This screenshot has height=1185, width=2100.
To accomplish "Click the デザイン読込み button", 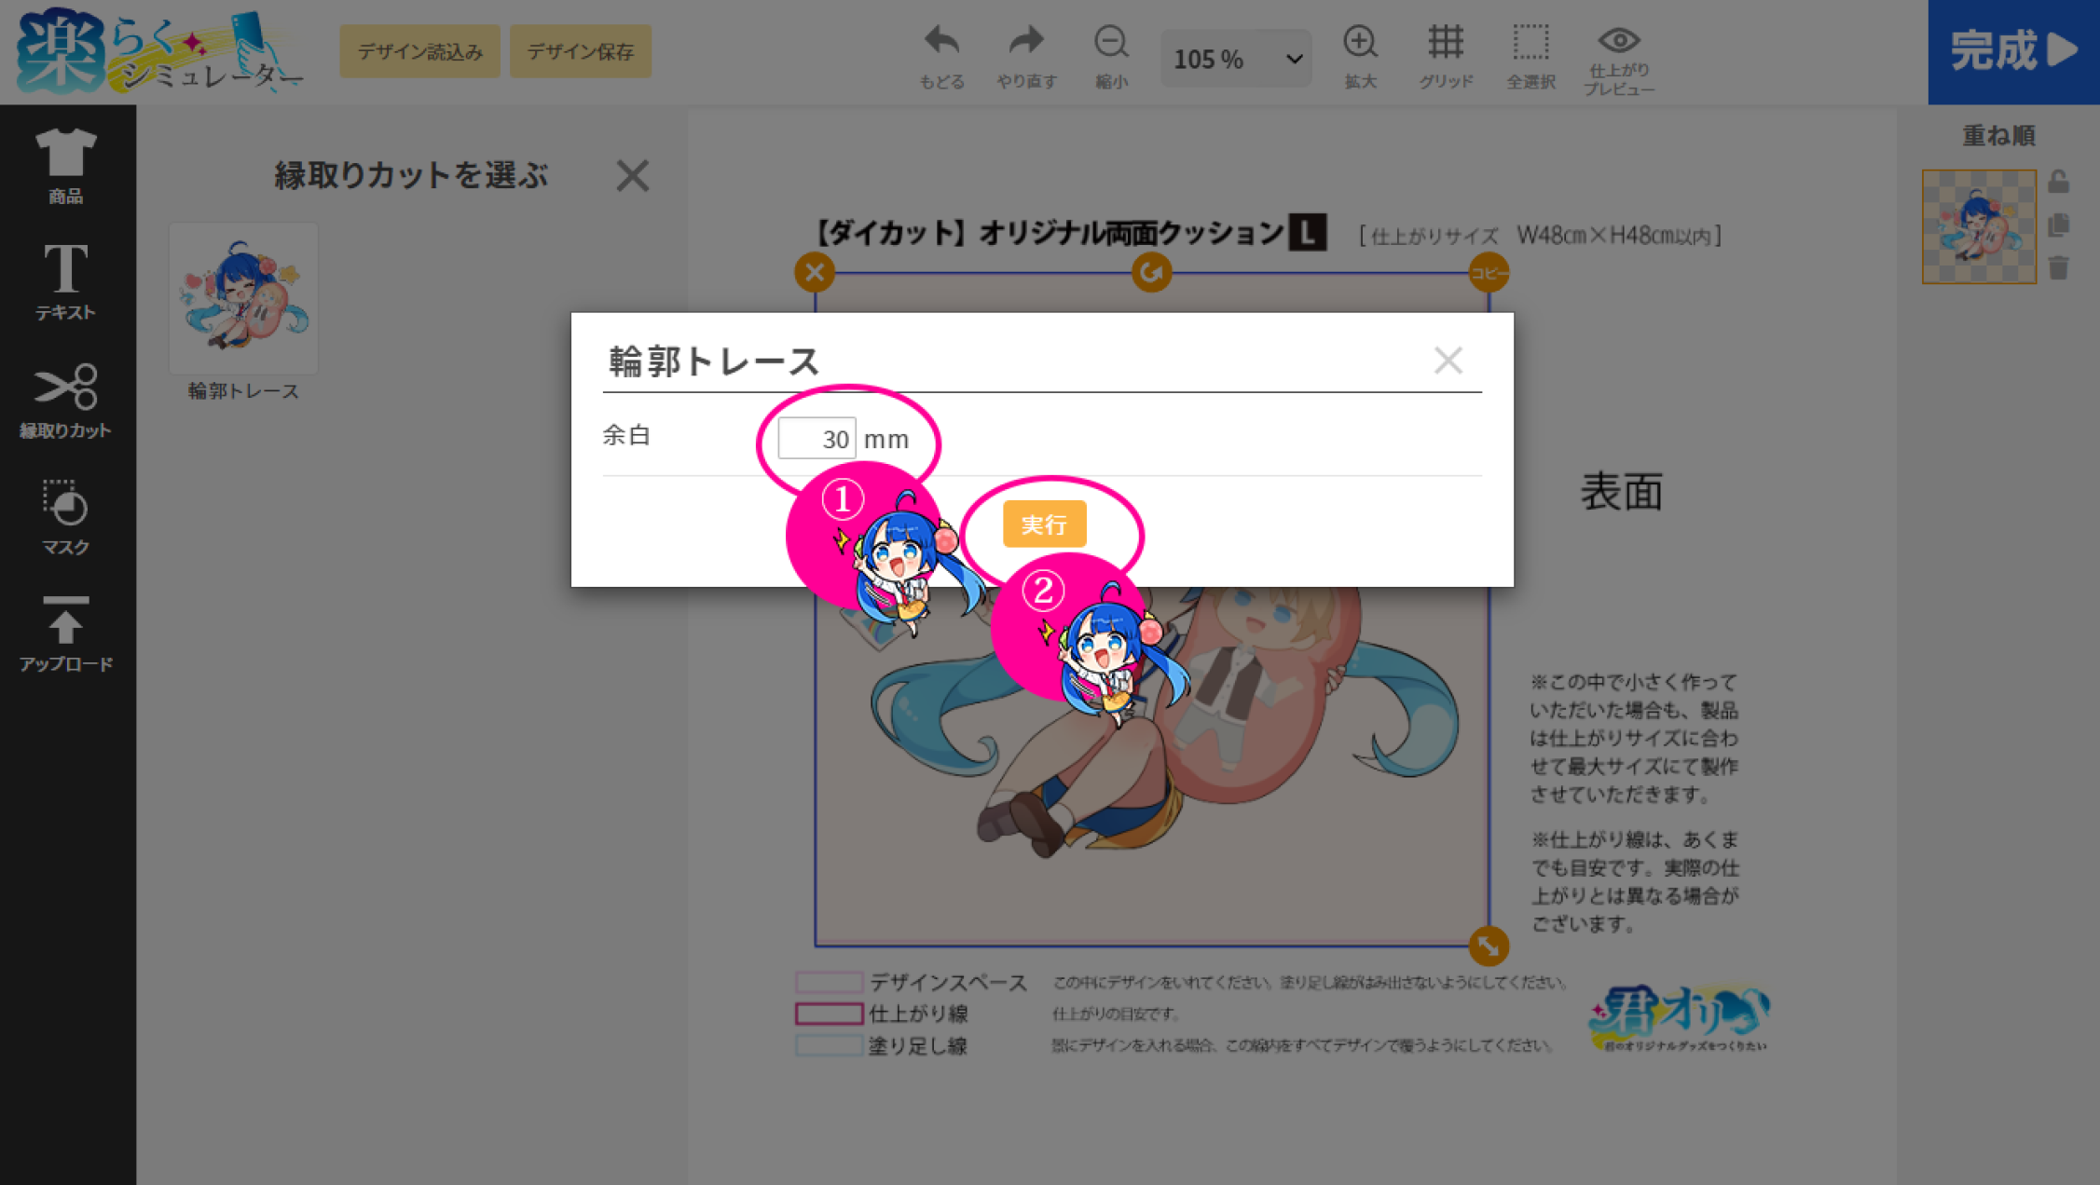I will [420, 51].
